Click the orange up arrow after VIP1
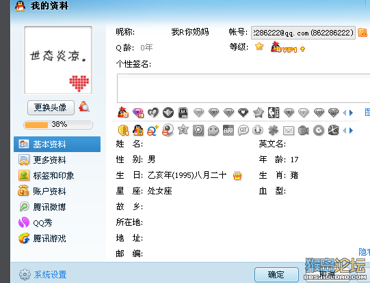Viewport: 370px width, 283px height. pos(302,49)
